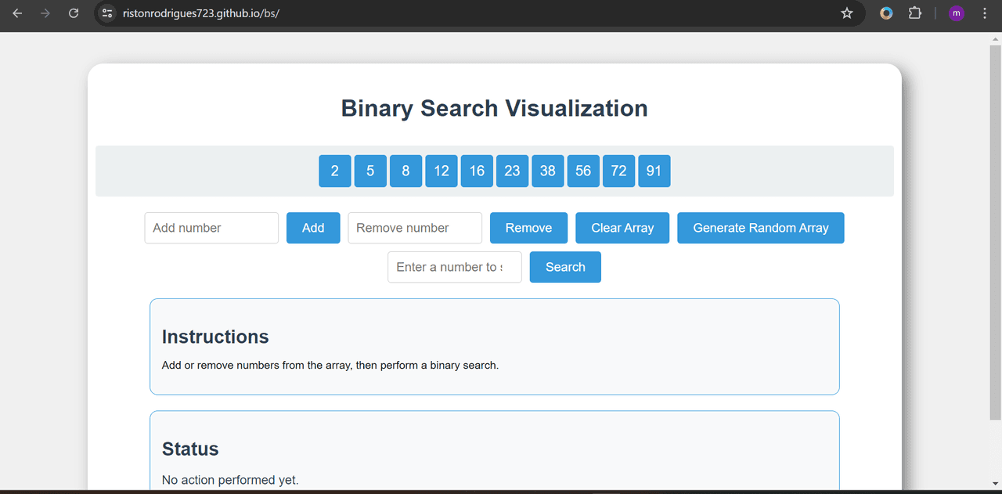
Task: Focus the Remove number field
Action: (415, 228)
